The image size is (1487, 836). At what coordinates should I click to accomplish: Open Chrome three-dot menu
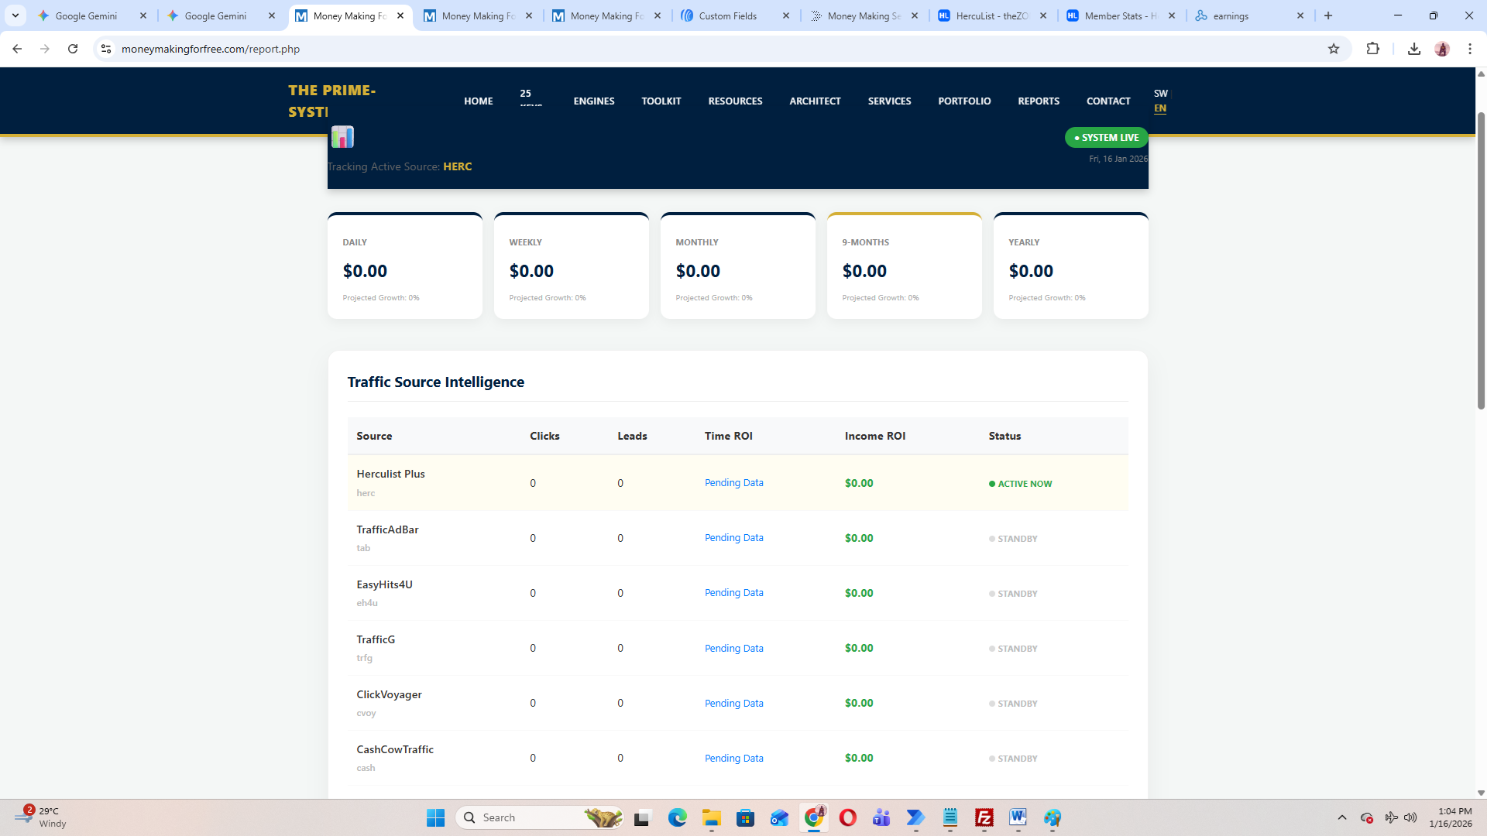click(1469, 49)
